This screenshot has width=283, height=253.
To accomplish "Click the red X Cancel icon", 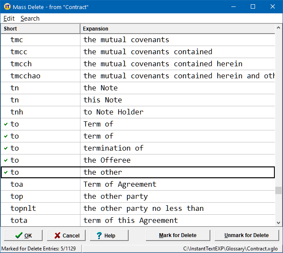I will click(57, 235).
